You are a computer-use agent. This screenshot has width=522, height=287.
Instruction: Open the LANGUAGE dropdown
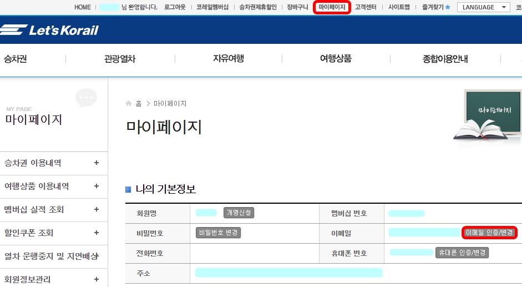[483, 7]
